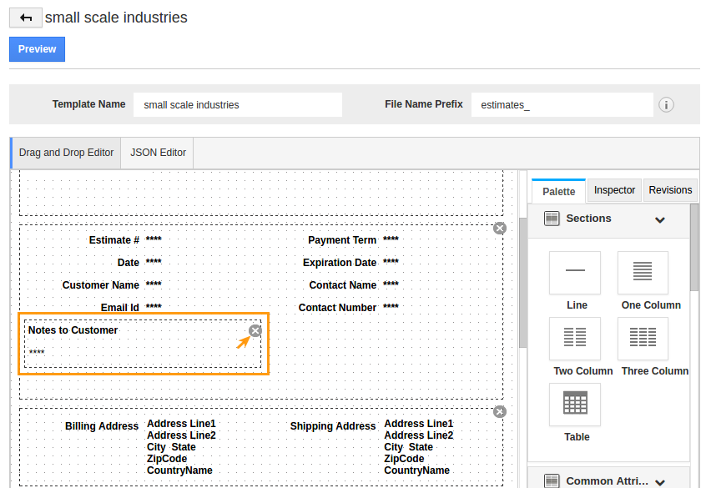Viewport: 701px width, 488px height.
Task: Choose the Three Column section icon
Action: (643, 339)
